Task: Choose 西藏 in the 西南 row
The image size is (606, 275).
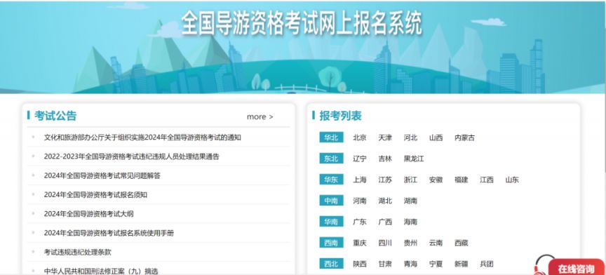Action: coord(462,243)
